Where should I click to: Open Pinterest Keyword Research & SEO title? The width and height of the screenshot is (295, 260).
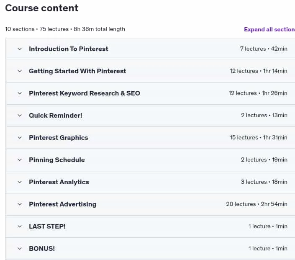(85, 93)
